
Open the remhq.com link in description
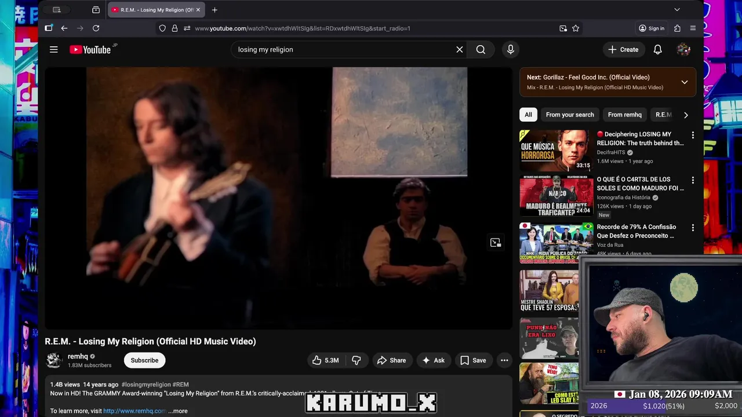click(x=135, y=411)
